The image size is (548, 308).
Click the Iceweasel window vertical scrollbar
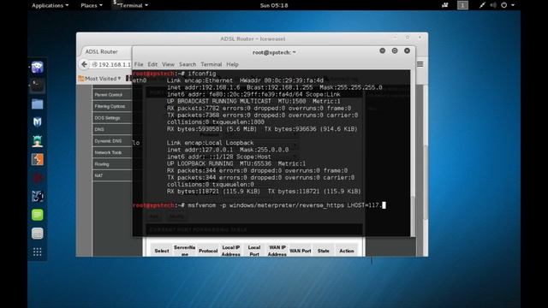[x=426, y=181]
